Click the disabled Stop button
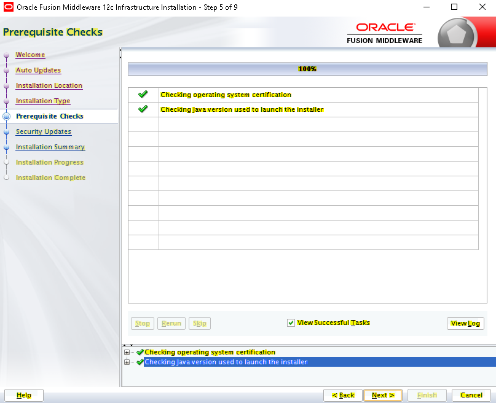Viewport: 496px width, 403px height. coord(143,323)
